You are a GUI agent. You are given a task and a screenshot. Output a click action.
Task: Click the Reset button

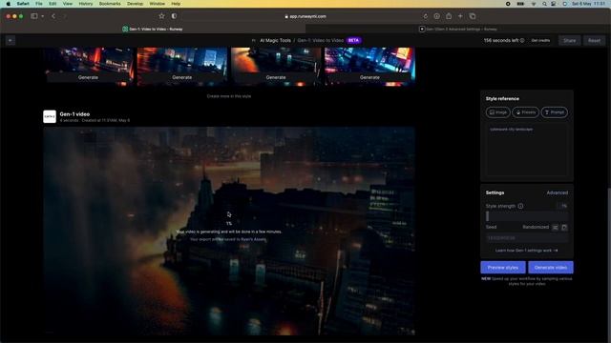[594, 40]
